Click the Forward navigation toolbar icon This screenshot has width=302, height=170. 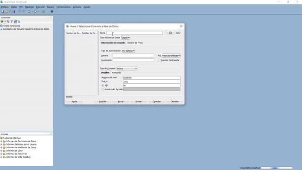click(x=35, y=11)
